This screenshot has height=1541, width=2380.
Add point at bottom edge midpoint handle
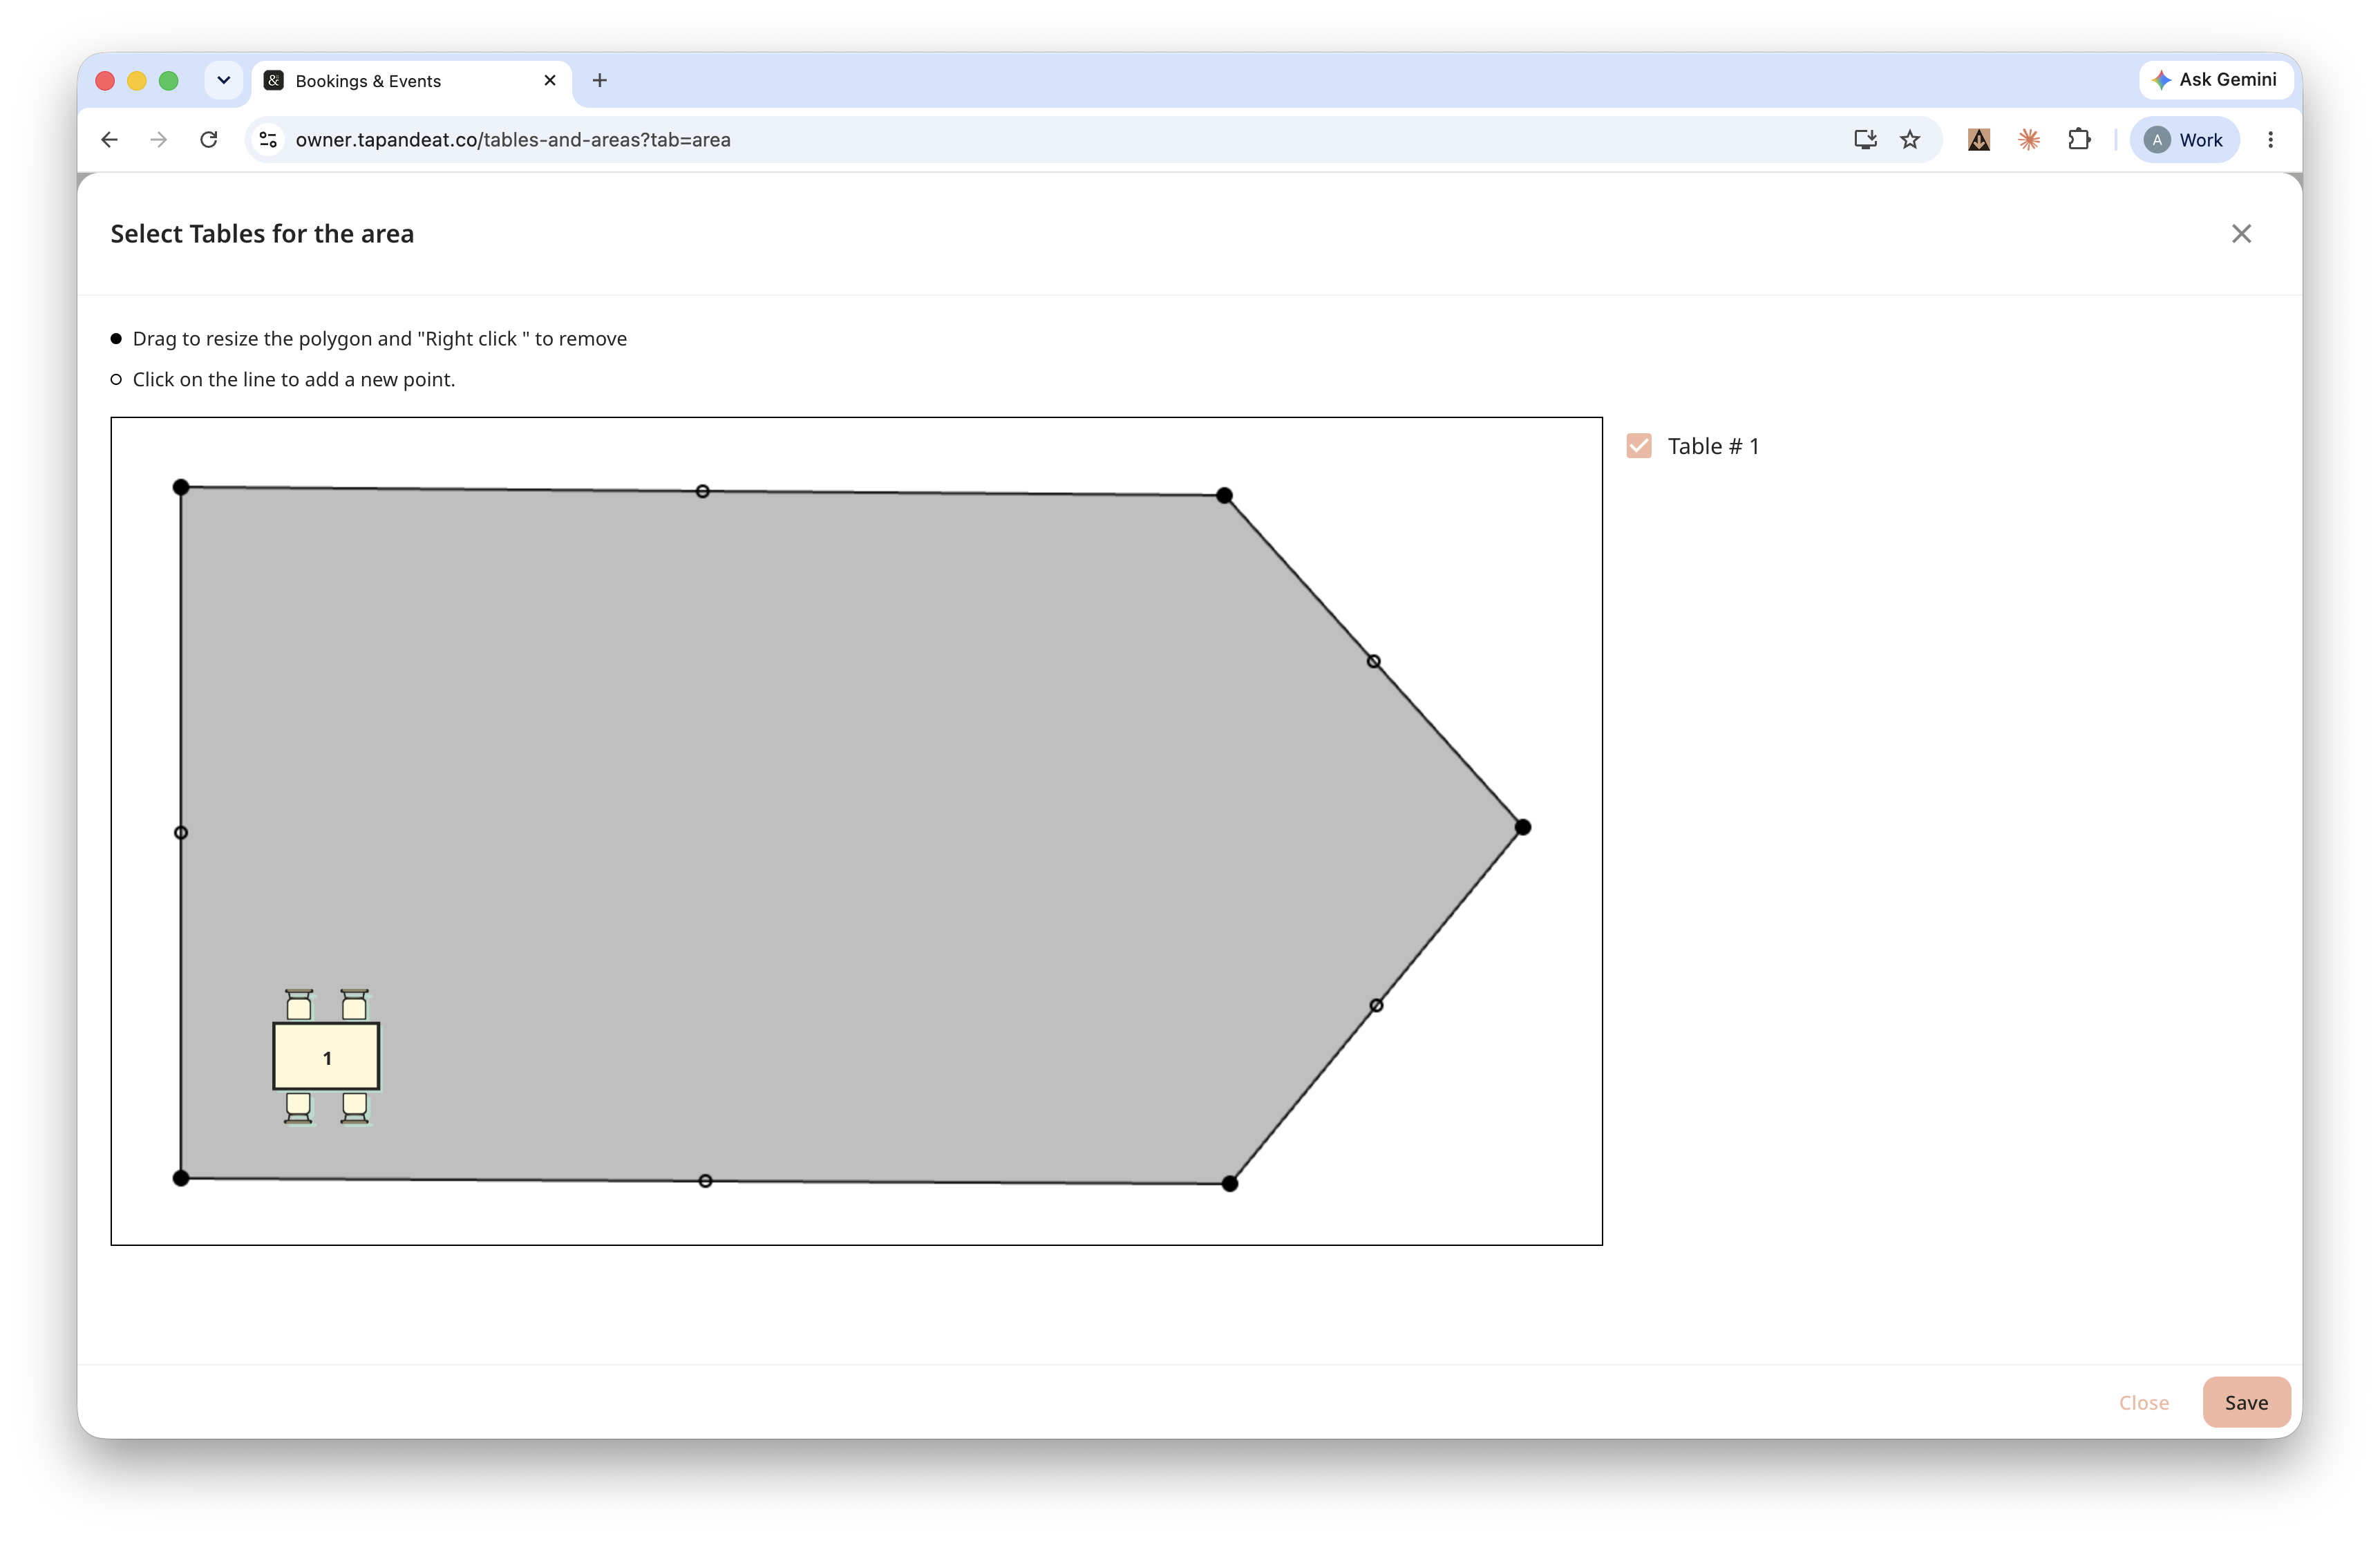[x=705, y=1181]
